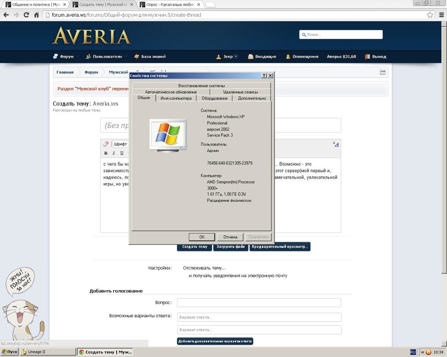
Task: Open the Входящие inbox link
Action: 262,57
